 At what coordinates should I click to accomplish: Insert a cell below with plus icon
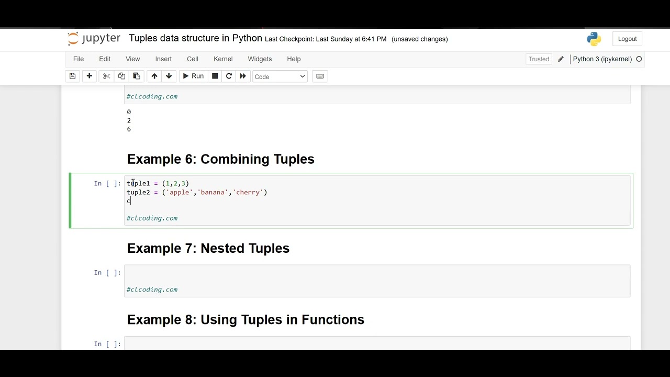click(90, 76)
